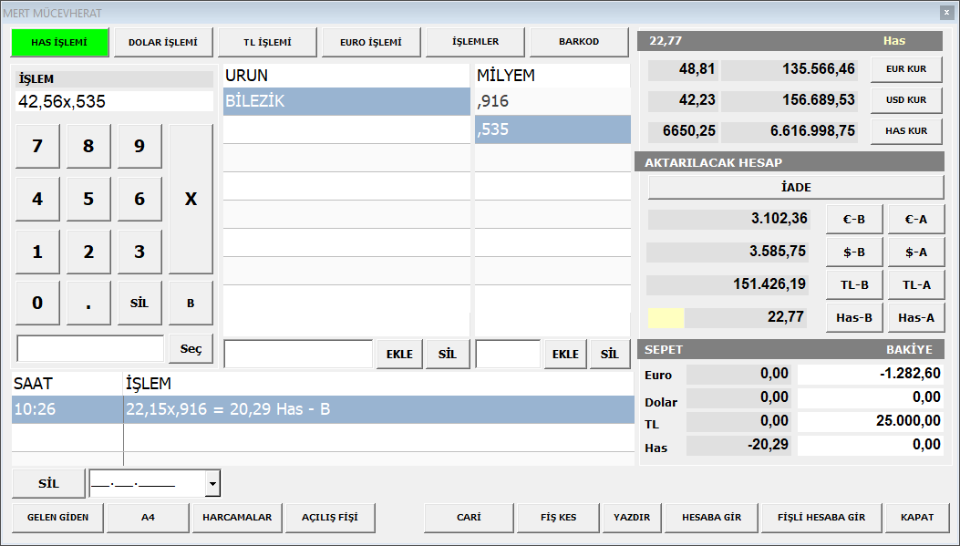Image resolution: width=960 pixels, height=546 pixels.
Task: Click the keypad SİL key
Action: point(139,304)
